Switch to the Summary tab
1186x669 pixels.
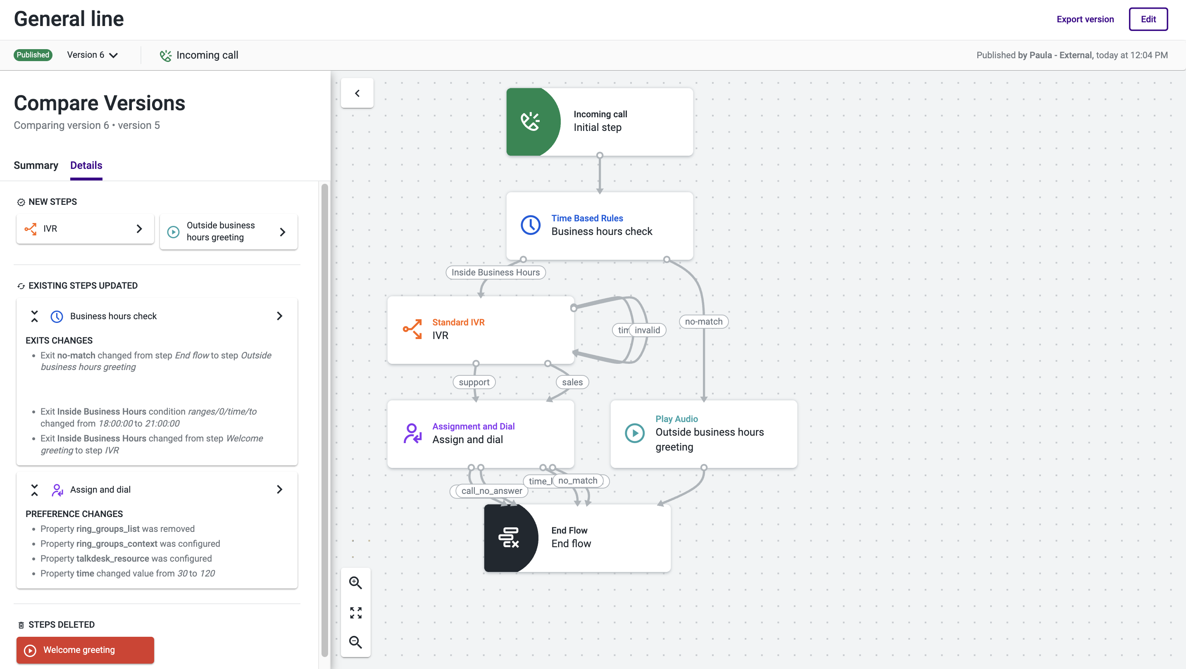tap(36, 165)
